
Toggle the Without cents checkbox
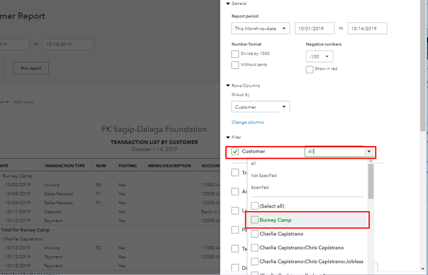[235, 65]
